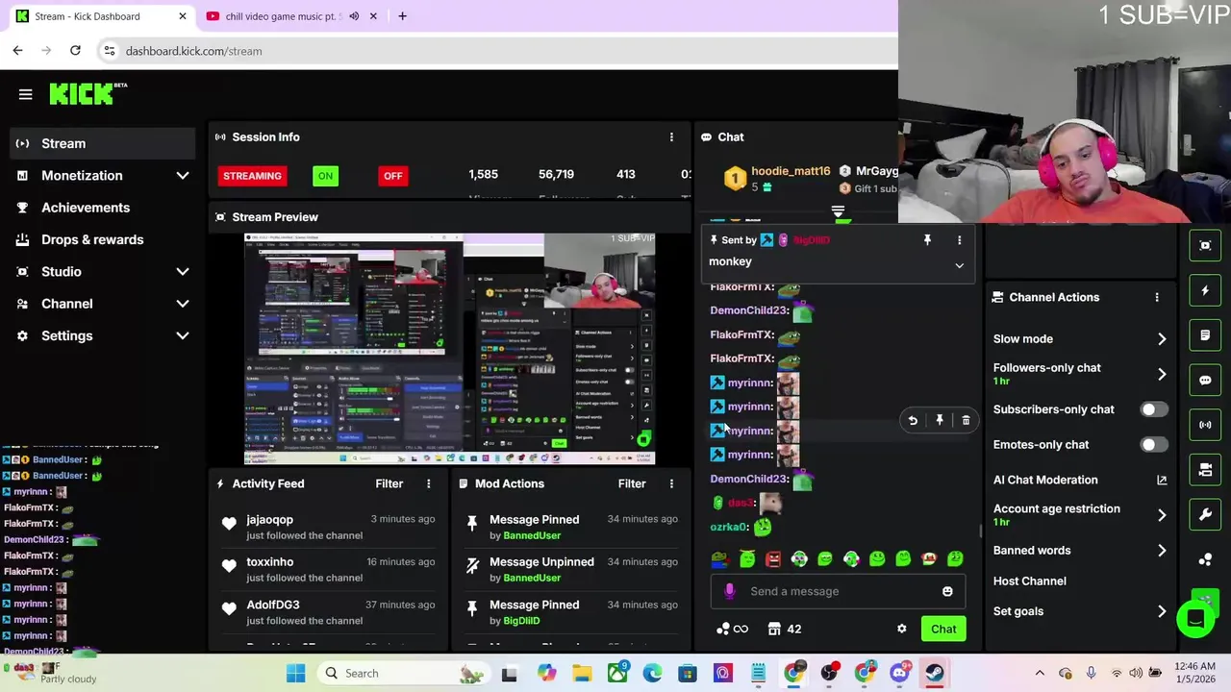The width and height of the screenshot is (1231, 692).
Task: Click Host Channel action
Action: coord(1030,581)
